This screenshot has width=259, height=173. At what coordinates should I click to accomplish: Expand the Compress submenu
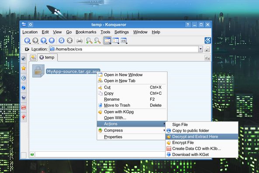click(x=132, y=130)
